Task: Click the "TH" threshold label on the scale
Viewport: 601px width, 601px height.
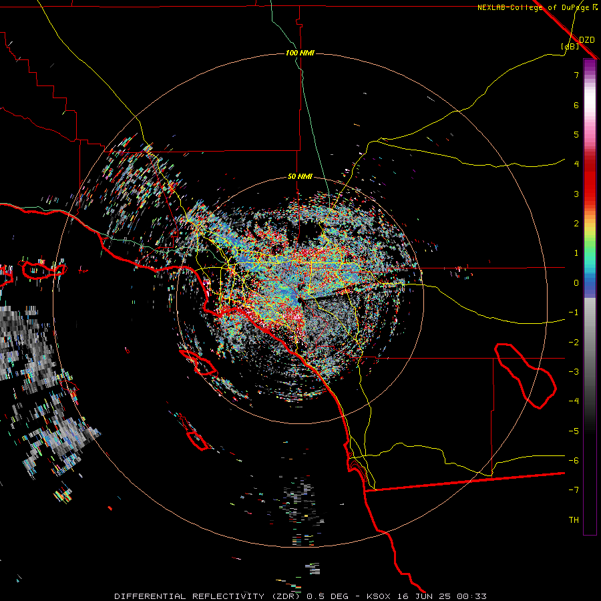Action: tap(574, 520)
